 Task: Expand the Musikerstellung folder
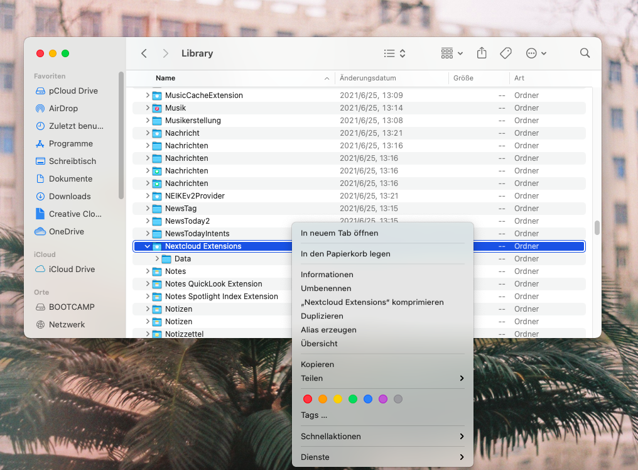(x=148, y=121)
